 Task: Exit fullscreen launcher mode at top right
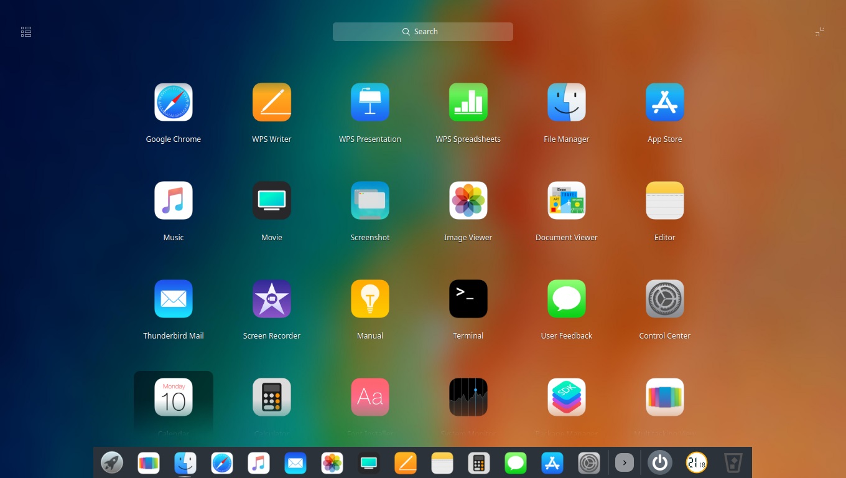pos(820,32)
